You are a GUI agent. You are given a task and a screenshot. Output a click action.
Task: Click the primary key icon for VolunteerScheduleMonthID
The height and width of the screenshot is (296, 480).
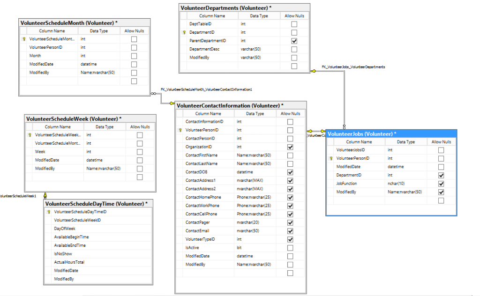tap(23, 39)
